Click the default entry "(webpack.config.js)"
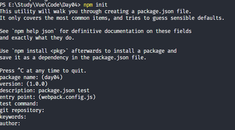 (x=67, y=97)
